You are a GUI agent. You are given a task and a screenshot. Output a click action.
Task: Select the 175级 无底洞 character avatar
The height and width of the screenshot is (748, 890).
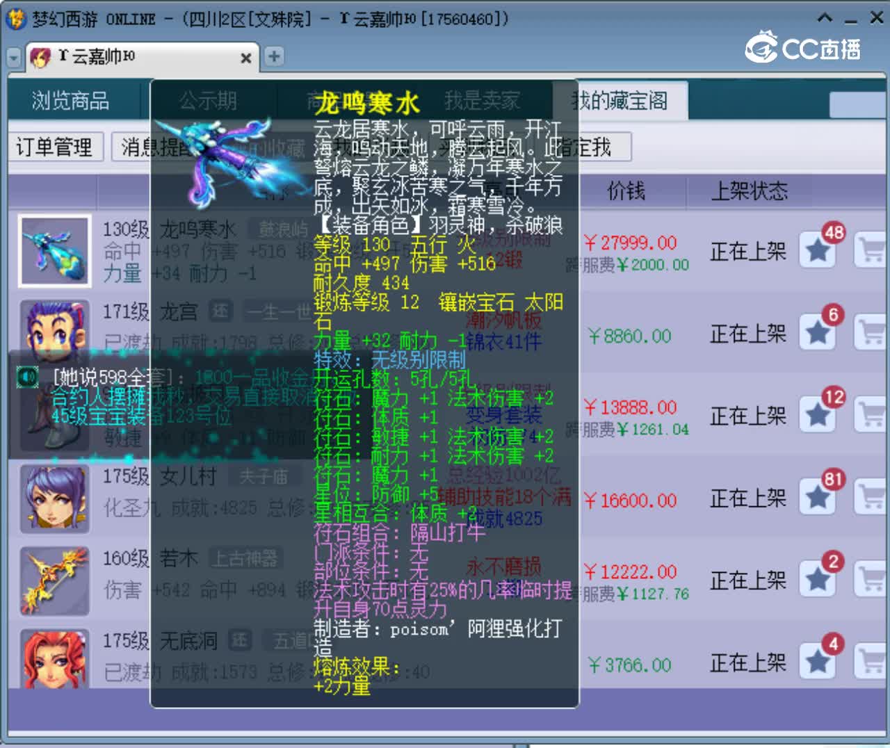coord(55,658)
